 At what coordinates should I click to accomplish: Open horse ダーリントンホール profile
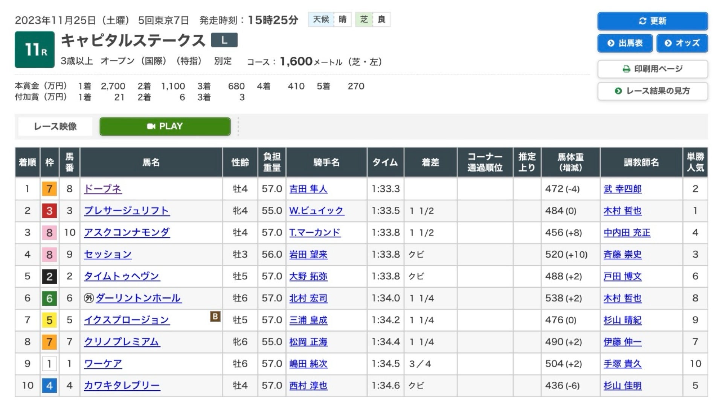point(138,298)
